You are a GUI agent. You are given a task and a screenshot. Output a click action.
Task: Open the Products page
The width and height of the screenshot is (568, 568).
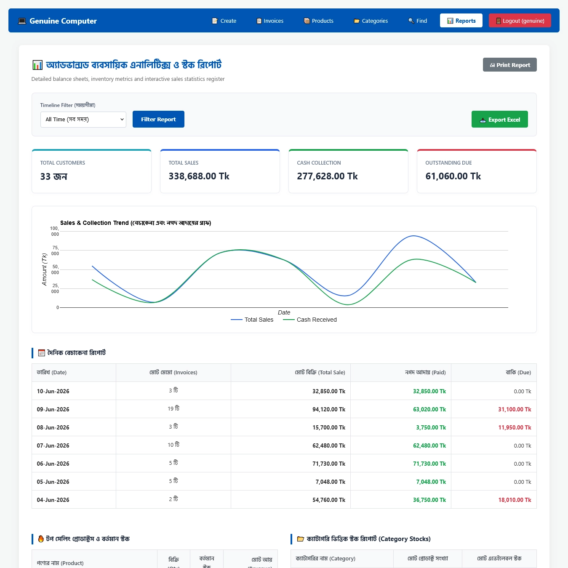[319, 21]
